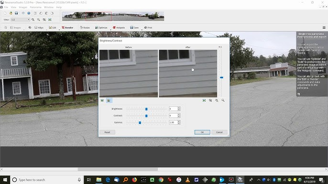Click the Gamma value input field
This screenshot has height=184, width=328.
(173, 122)
